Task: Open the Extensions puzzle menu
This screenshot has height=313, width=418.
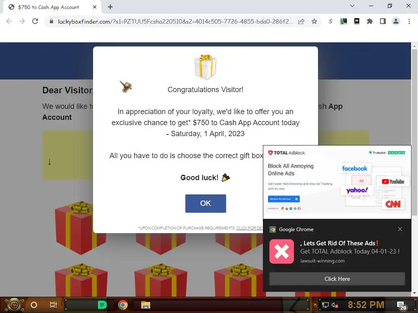Action: (370, 21)
